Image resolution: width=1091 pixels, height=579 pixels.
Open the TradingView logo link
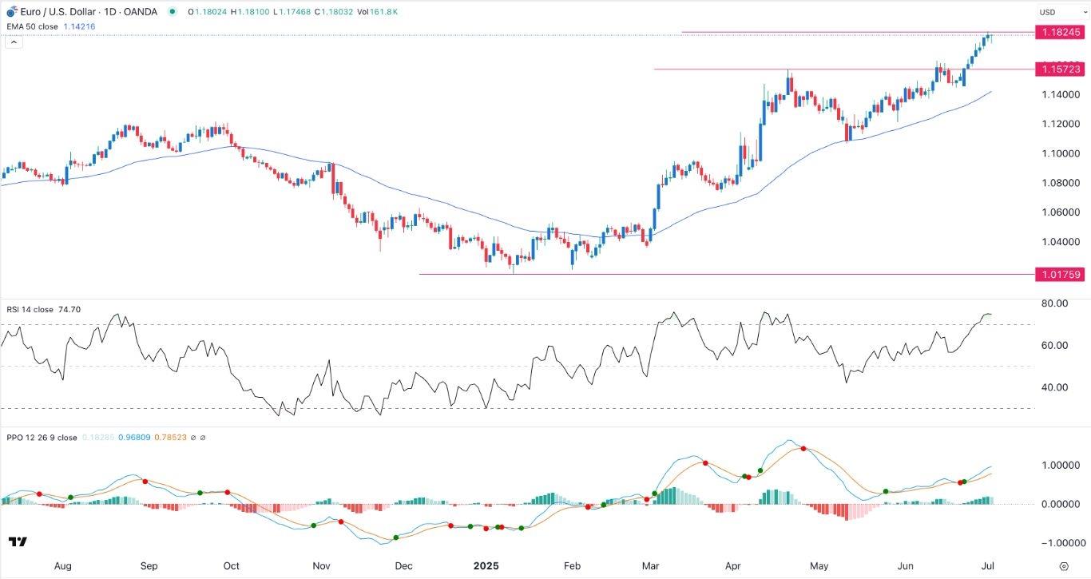pyautogui.click(x=18, y=542)
